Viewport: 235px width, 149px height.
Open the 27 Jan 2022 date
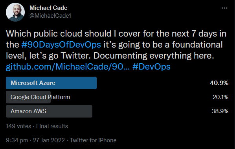coord(49,140)
